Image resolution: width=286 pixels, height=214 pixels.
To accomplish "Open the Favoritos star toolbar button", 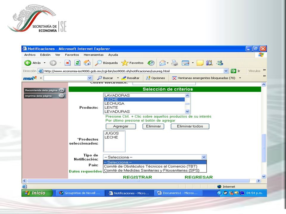I will 132,63.
